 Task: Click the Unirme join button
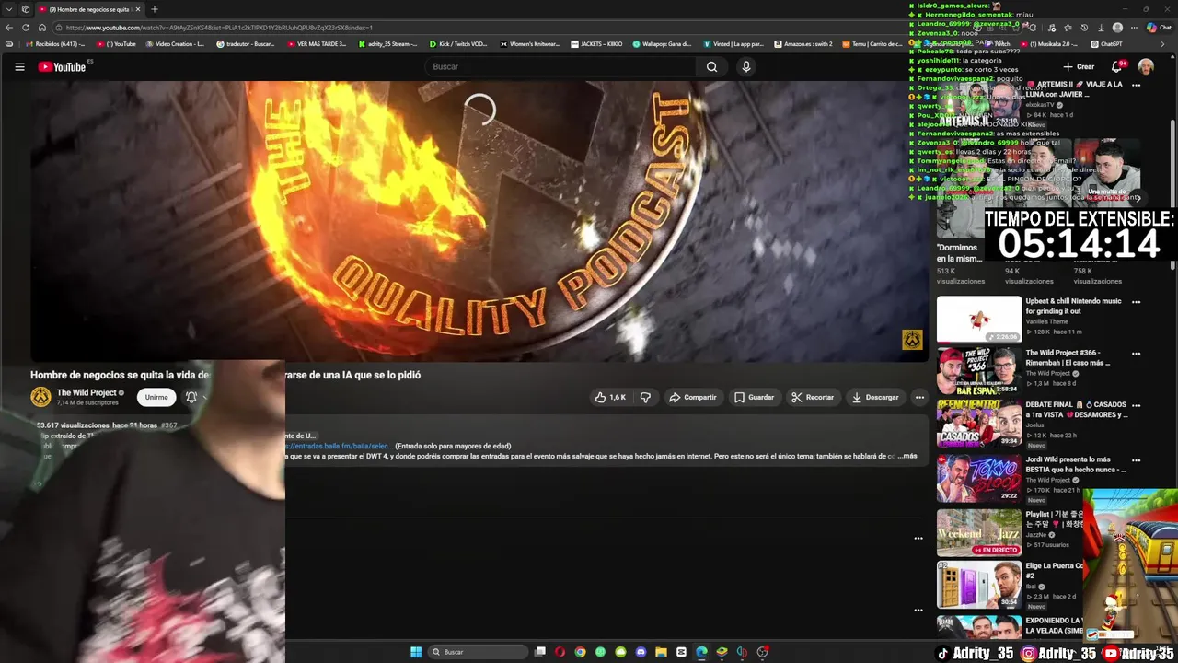click(156, 397)
